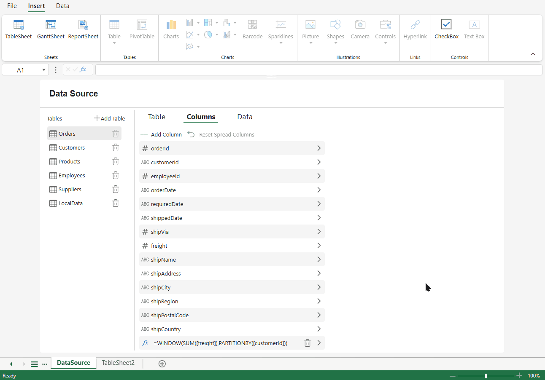Insert a TableSheet
This screenshot has width=545, height=380.
click(19, 29)
